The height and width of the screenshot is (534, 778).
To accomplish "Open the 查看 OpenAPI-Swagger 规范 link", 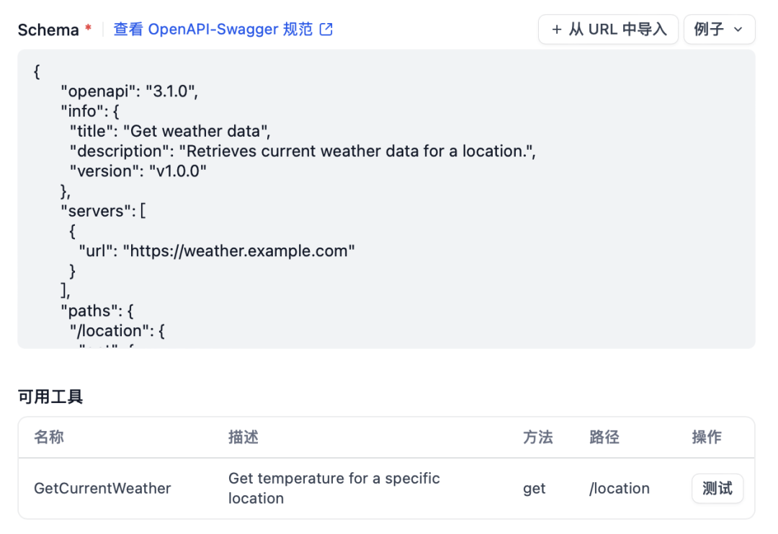I will [x=223, y=30].
